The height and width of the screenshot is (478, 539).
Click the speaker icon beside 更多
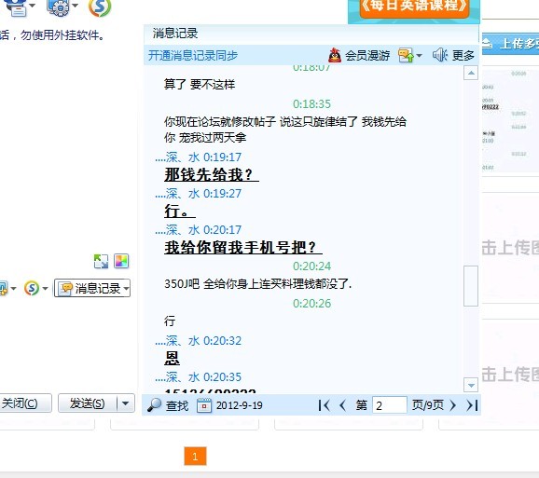point(439,55)
